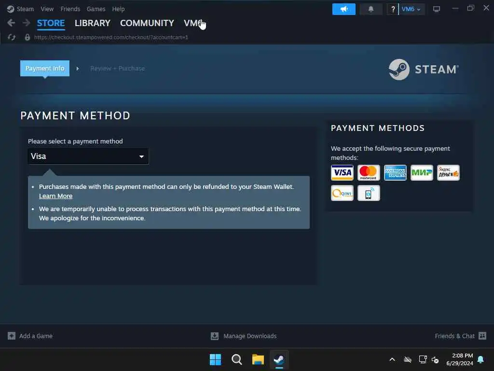Open Friends & Chat
The image size is (494, 371).
coord(454,336)
